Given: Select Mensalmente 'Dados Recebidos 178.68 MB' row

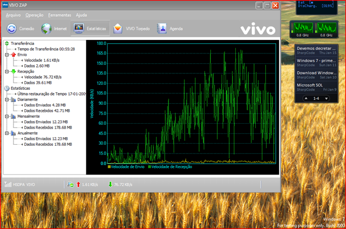Looking at the screenshot, I should coord(48,127).
